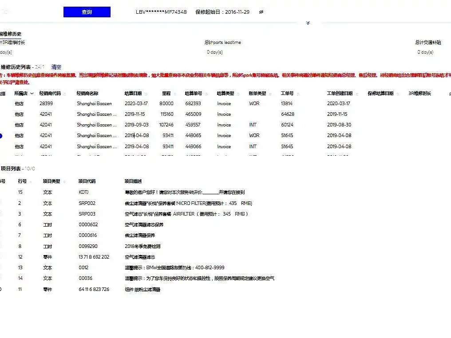Expand the double-chevron collapse arrow
This screenshot has height=338, width=451.
[x=308, y=23]
